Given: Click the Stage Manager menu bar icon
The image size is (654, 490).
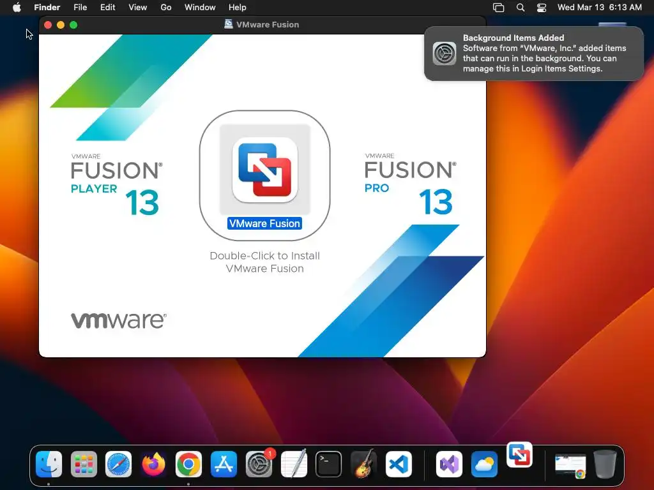Looking at the screenshot, I should click(x=498, y=8).
